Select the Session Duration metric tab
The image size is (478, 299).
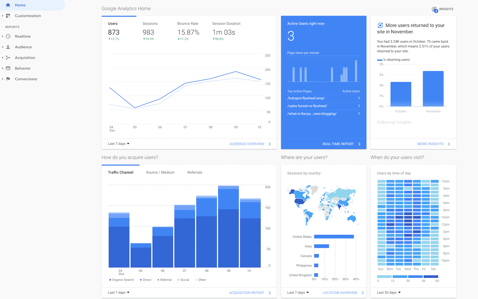point(226,31)
